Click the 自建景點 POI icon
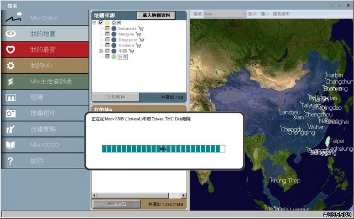 click(x=11, y=129)
